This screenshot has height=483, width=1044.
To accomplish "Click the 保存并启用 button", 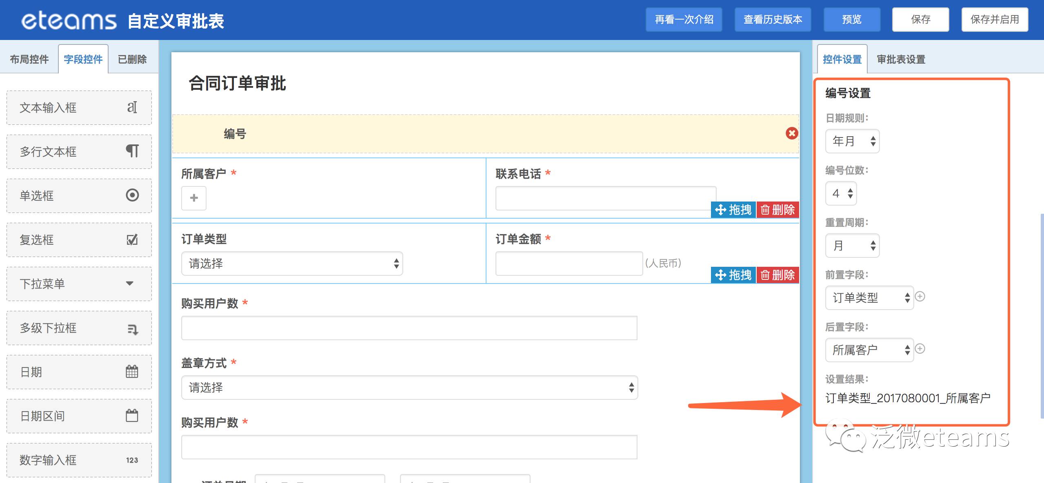I will pyautogui.click(x=995, y=20).
